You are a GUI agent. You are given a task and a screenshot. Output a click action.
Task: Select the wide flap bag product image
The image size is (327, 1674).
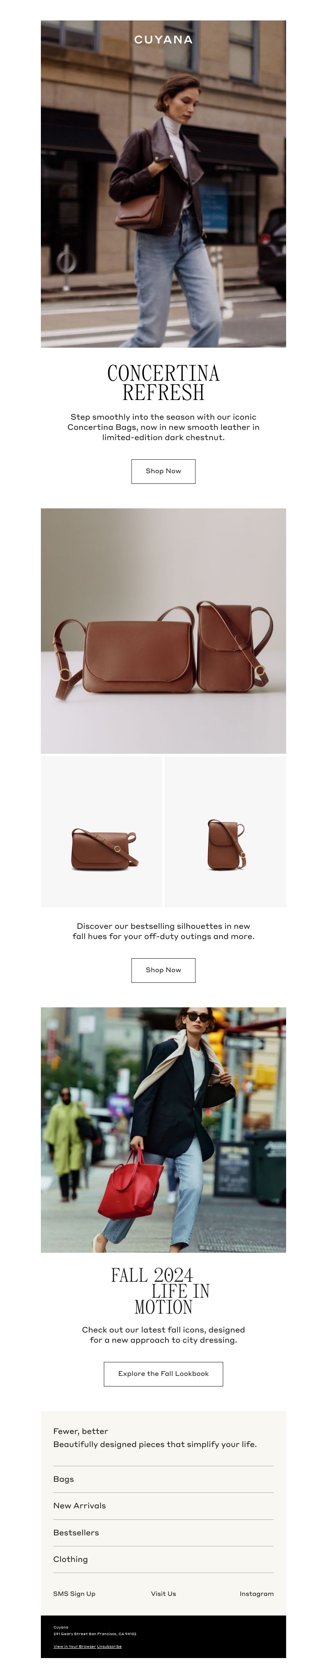tap(101, 832)
